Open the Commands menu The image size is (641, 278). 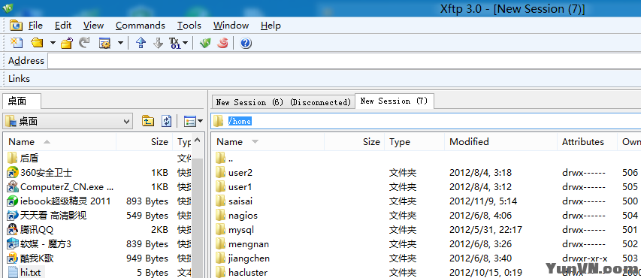[x=141, y=26]
